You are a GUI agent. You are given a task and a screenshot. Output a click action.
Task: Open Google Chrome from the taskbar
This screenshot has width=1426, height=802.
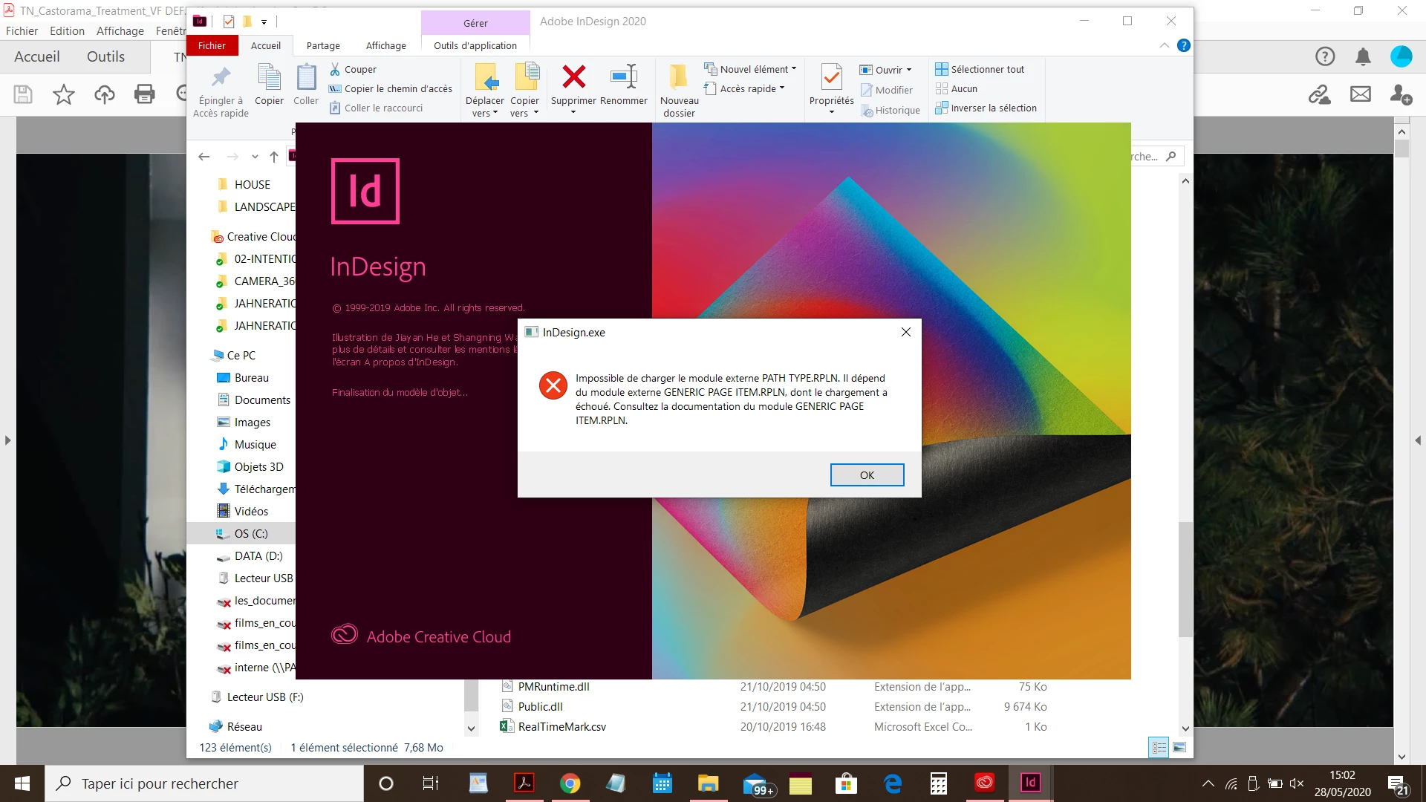pyautogui.click(x=570, y=783)
